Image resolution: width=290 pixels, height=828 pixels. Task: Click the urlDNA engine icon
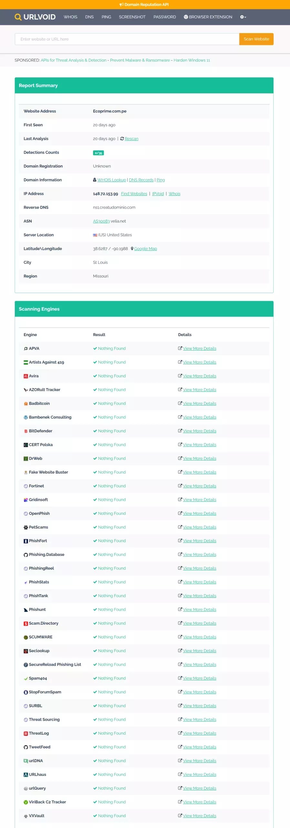26,761
